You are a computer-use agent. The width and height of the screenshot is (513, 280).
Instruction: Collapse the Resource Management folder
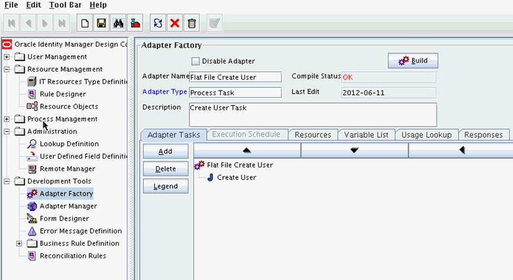click(7, 69)
